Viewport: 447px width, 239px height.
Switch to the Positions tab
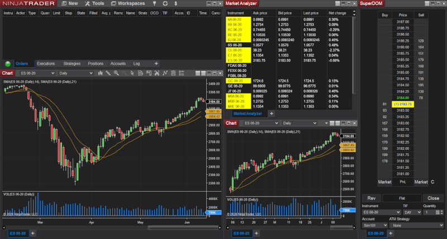pyautogui.click(x=96, y=64)
